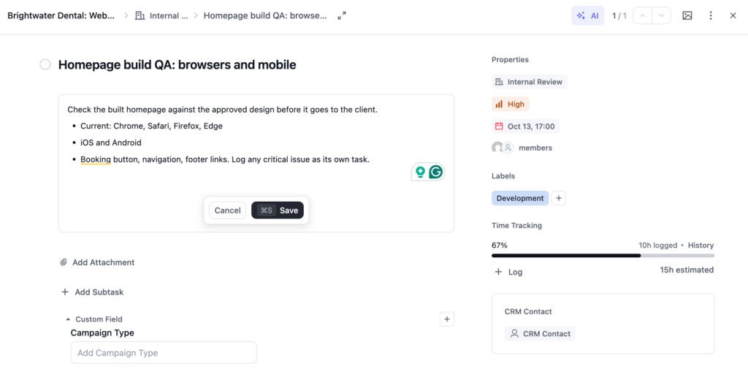Image resolution: width=748 pixels, height=372 pixels.
Task: Open the three-dot more options menu
Action: click(711, 16)
